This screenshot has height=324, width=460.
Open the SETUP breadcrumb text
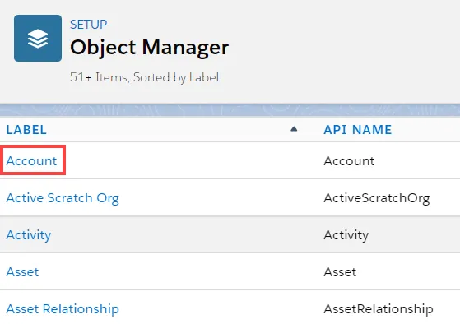click(x=88, y=25)
